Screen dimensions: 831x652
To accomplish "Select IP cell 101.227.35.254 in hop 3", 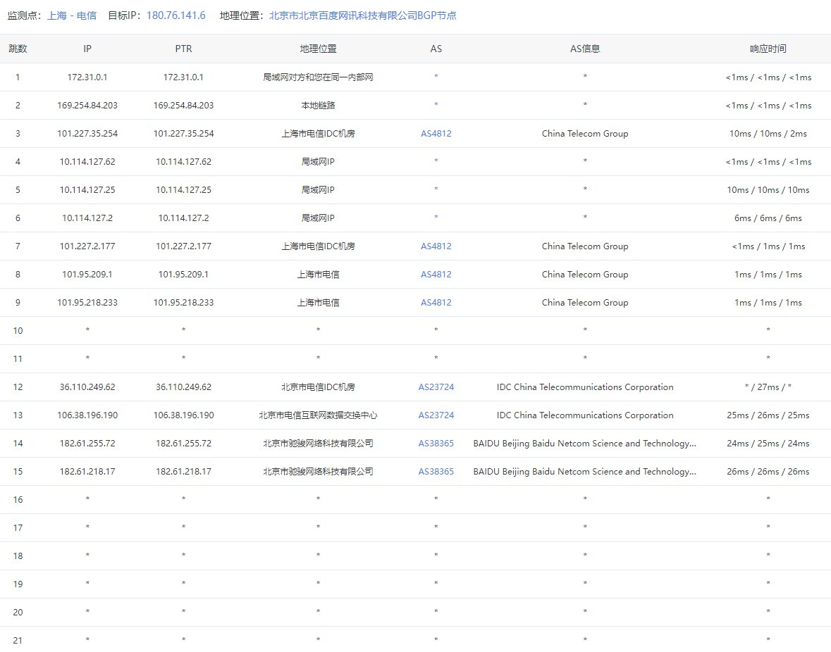I will 87,133.
